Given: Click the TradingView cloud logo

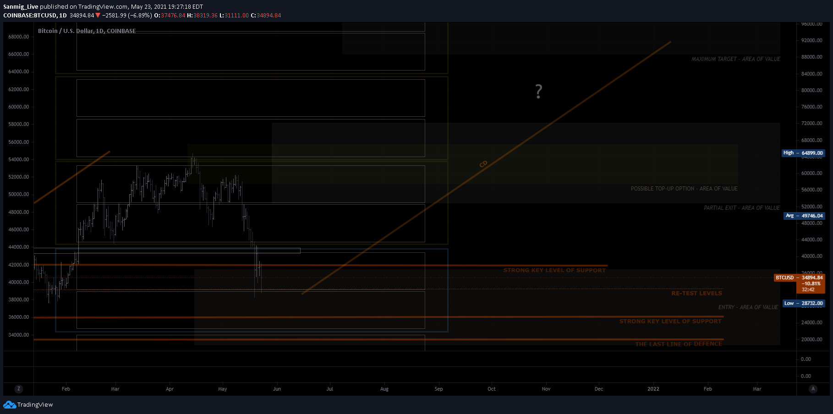Looking at the screenshot, I should click(10, 405).
